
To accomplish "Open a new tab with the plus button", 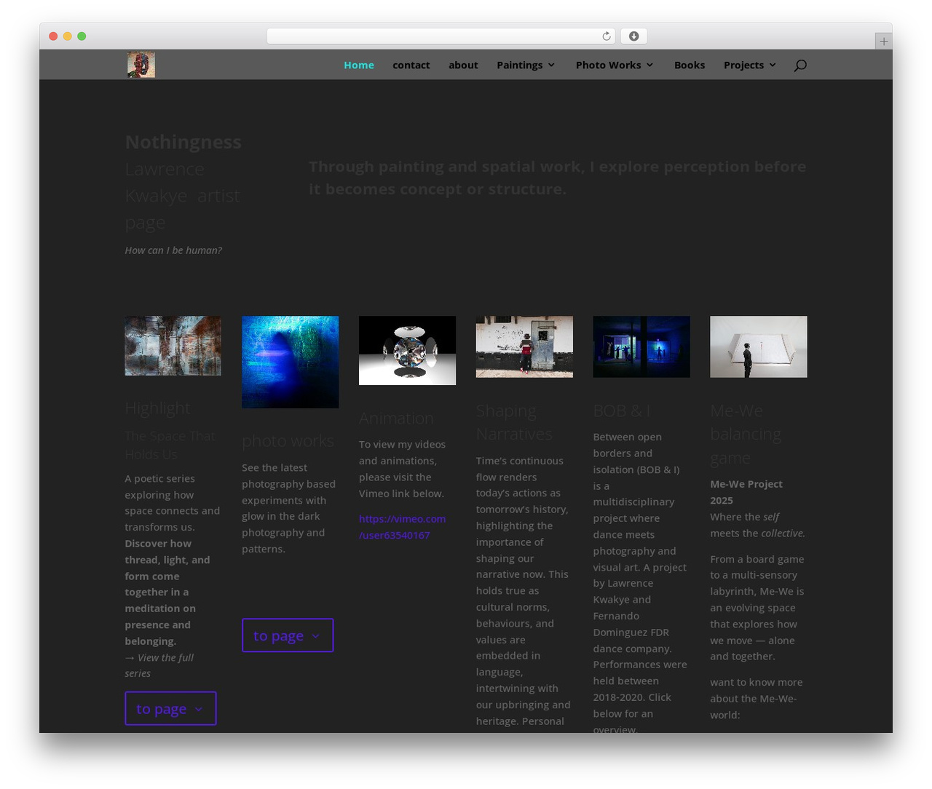I will 884,41.
